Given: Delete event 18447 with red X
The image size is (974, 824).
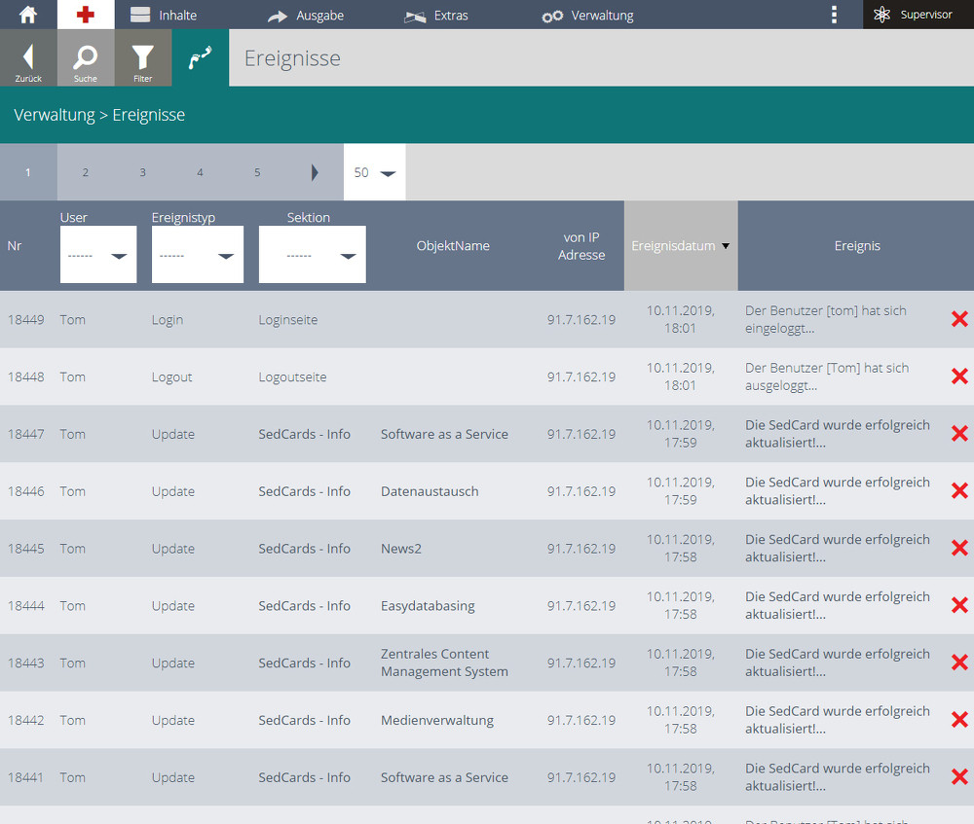Looking at the screenshot, I should click(959, 433).
